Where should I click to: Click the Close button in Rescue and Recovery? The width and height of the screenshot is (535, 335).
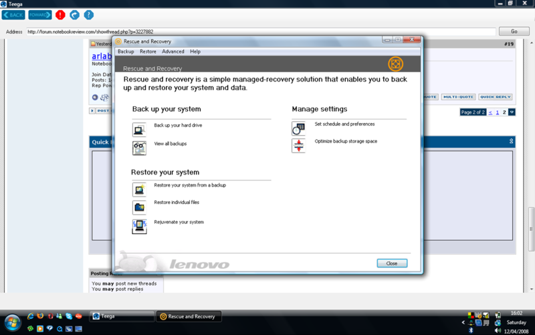click(x=392, y=263)
